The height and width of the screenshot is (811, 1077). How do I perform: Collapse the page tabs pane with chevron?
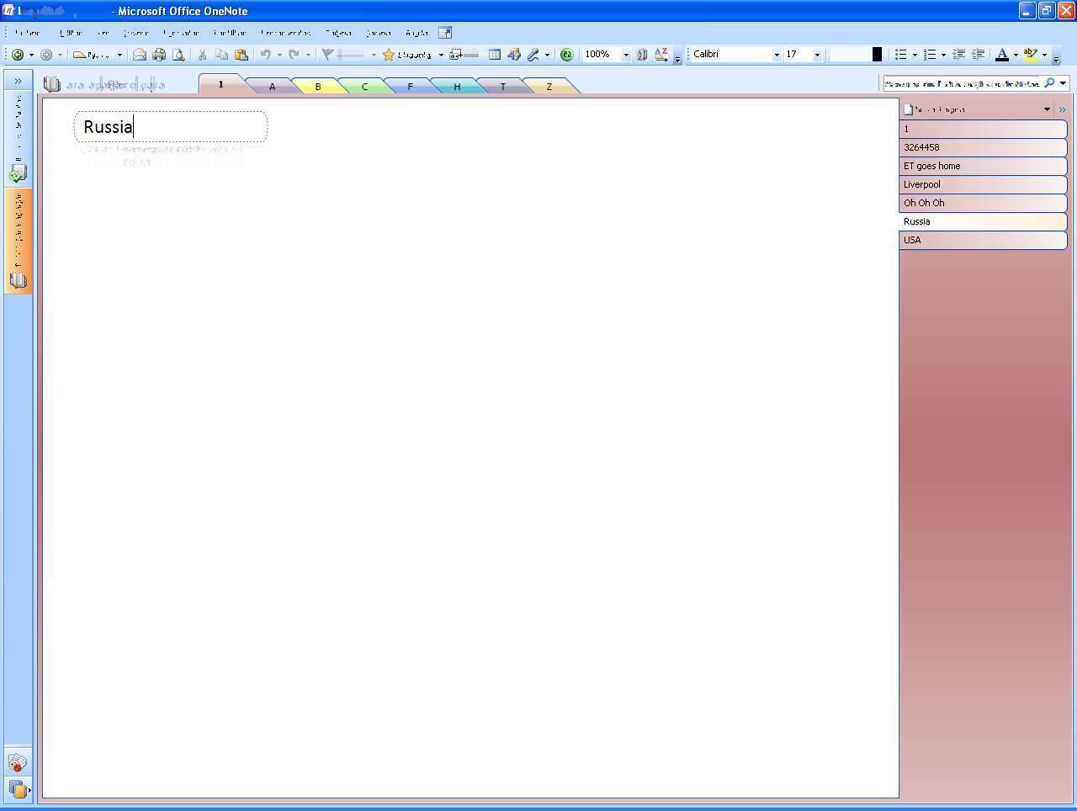(x=1062, y=109)
